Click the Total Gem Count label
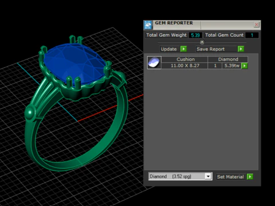 [224, 35]
